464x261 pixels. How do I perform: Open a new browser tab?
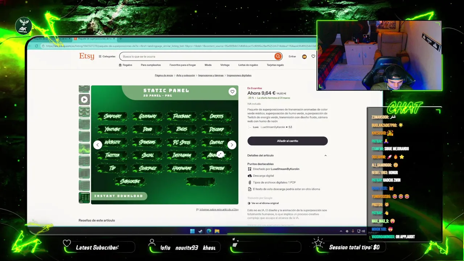click(120, 38)
